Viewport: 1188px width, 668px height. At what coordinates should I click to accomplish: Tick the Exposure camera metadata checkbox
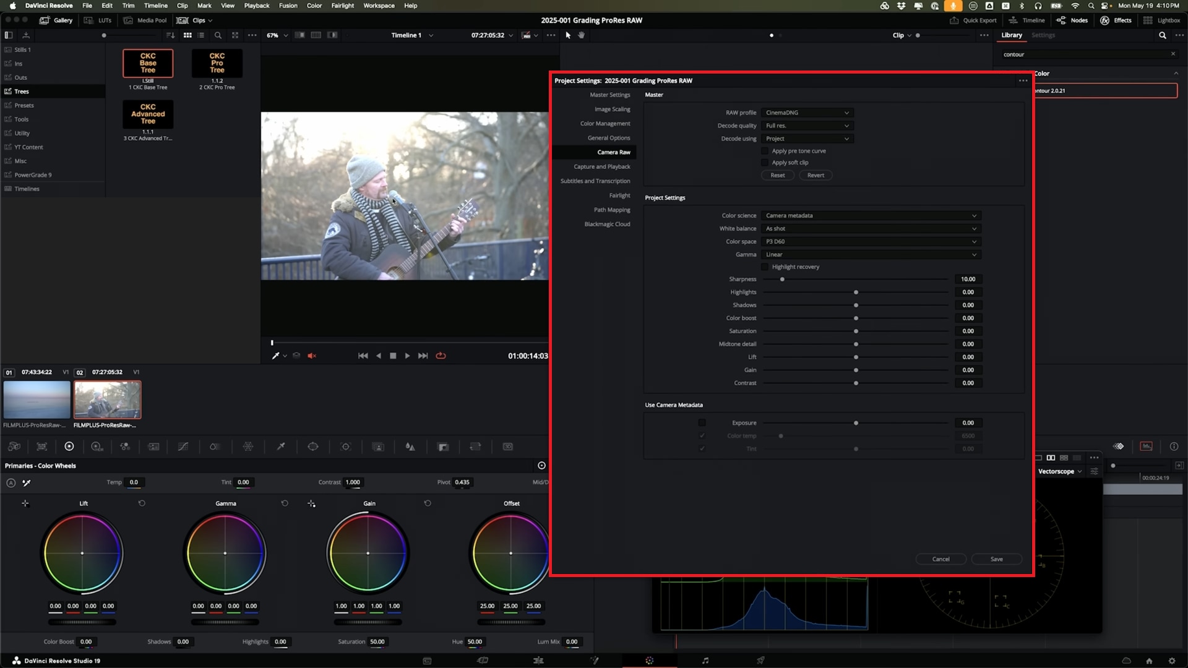[702, 423]
